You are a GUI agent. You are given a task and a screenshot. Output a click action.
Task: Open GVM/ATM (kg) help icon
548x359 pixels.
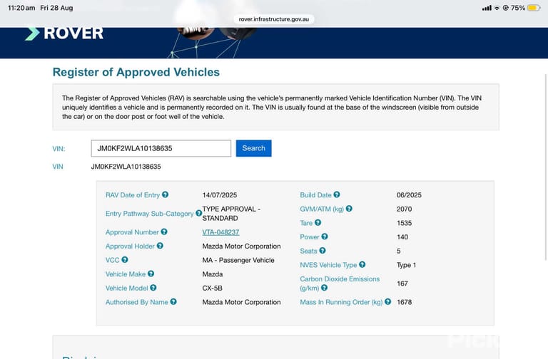349,209
